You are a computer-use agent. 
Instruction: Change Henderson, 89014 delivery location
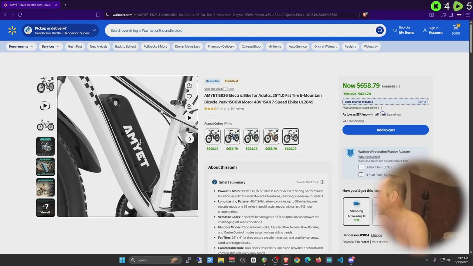pyautogui.click(x=377, y=235)
